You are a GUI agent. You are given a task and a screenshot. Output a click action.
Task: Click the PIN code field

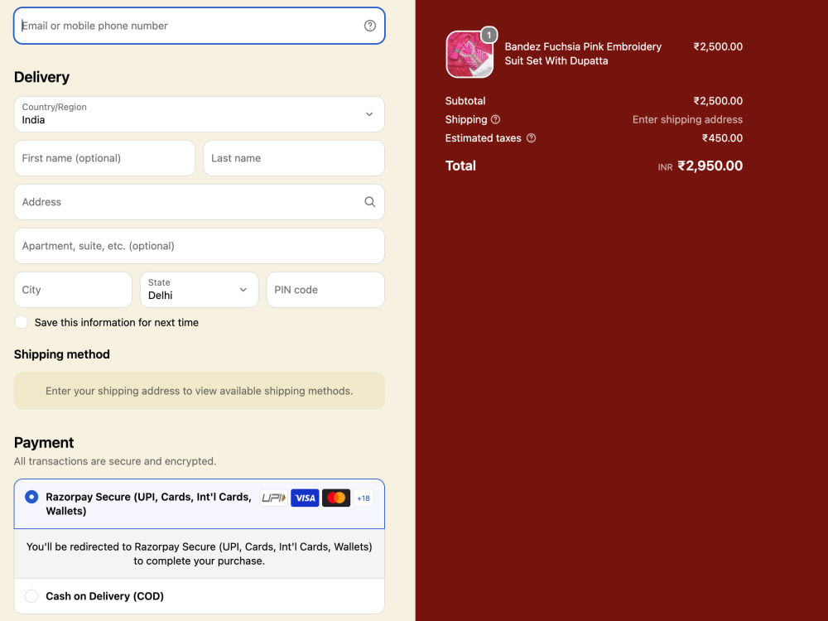pos(325,289)
